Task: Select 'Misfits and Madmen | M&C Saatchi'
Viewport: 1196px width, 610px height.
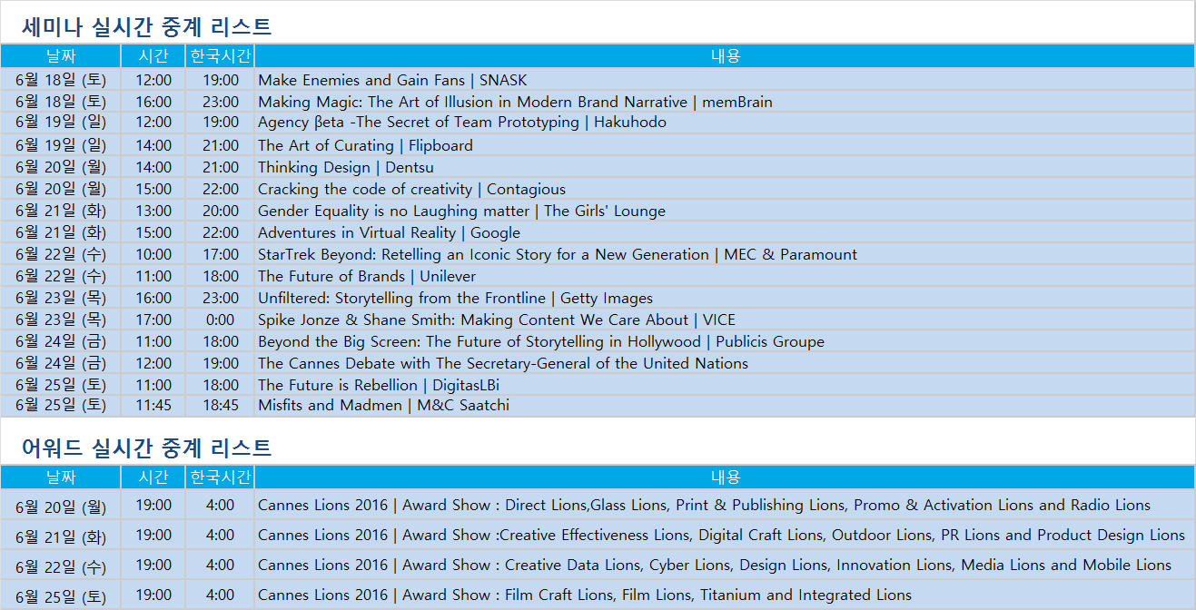Action: pos(383,405)
